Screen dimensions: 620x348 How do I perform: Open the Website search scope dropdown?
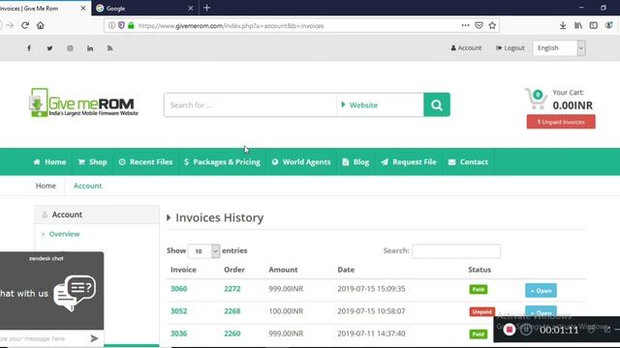pyautogui.click(x=380, y=105)
